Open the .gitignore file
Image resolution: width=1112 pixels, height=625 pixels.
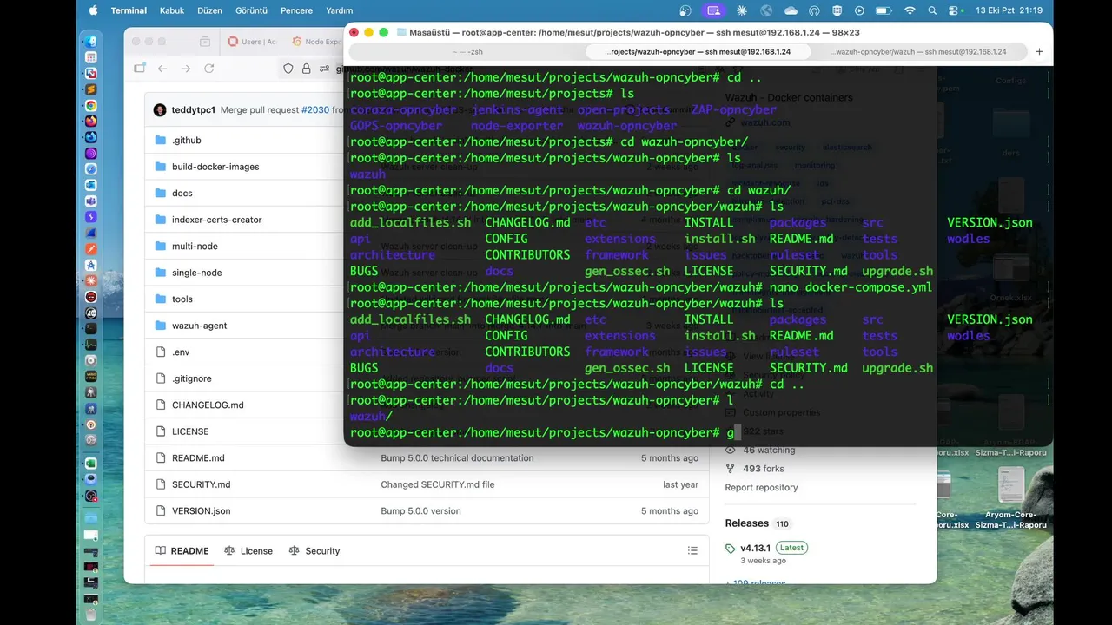192,378
